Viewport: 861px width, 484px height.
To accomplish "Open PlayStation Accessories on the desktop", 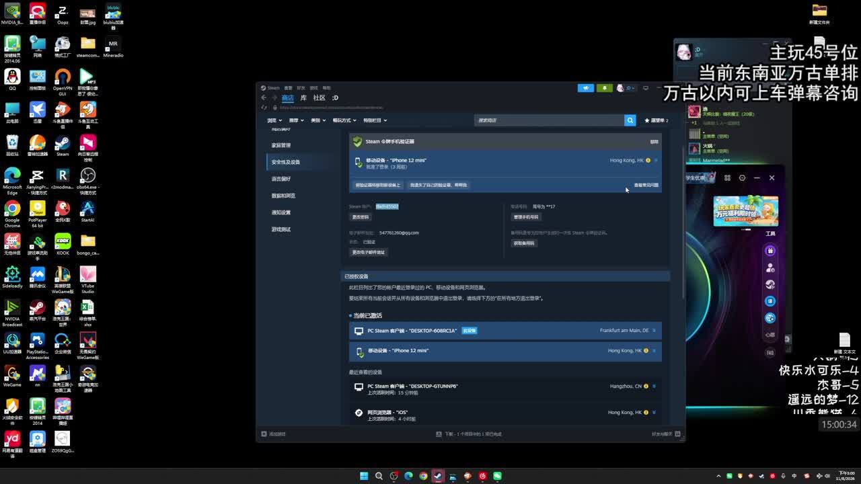I will pyautogui.click(x=37, y=346).
